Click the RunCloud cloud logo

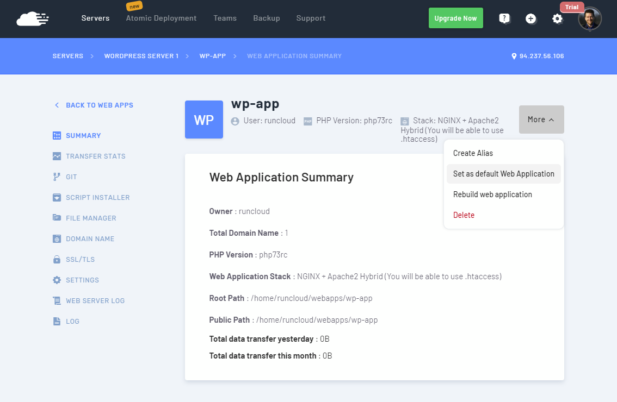[33, 18]
